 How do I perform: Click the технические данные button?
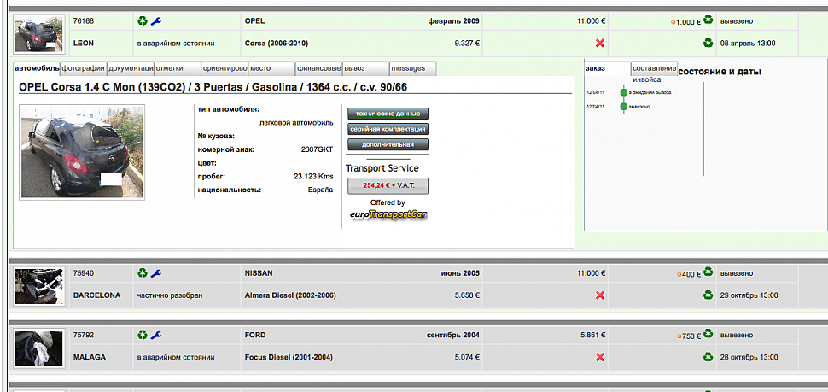coord(388,114)
